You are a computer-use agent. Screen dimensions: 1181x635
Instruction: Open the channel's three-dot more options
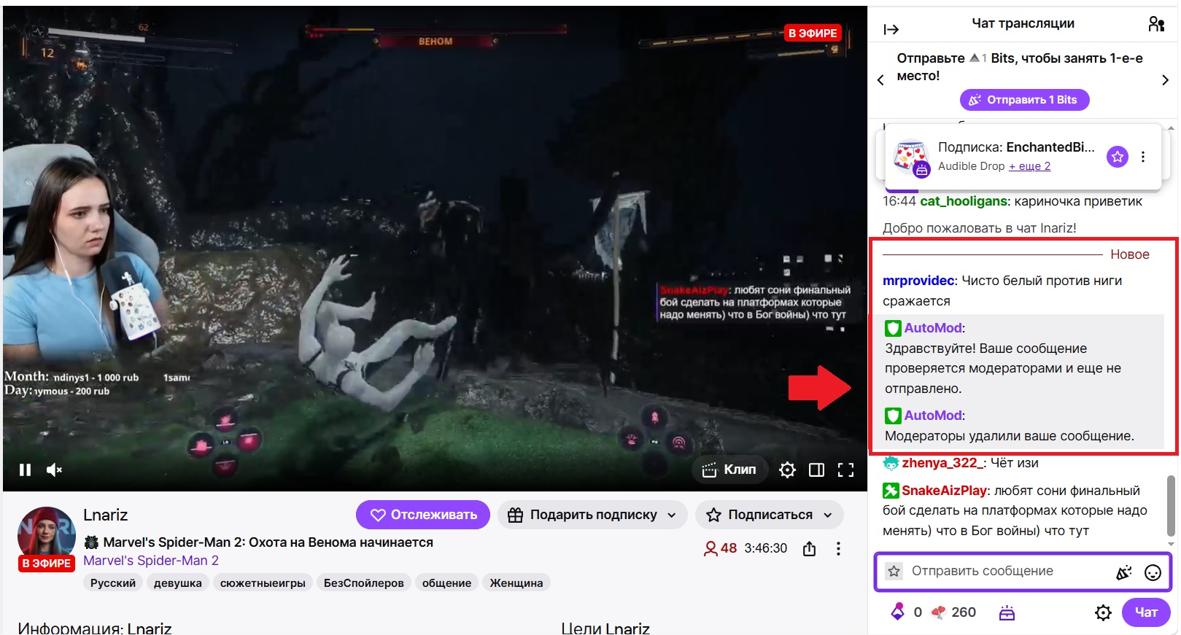point(838,549)
